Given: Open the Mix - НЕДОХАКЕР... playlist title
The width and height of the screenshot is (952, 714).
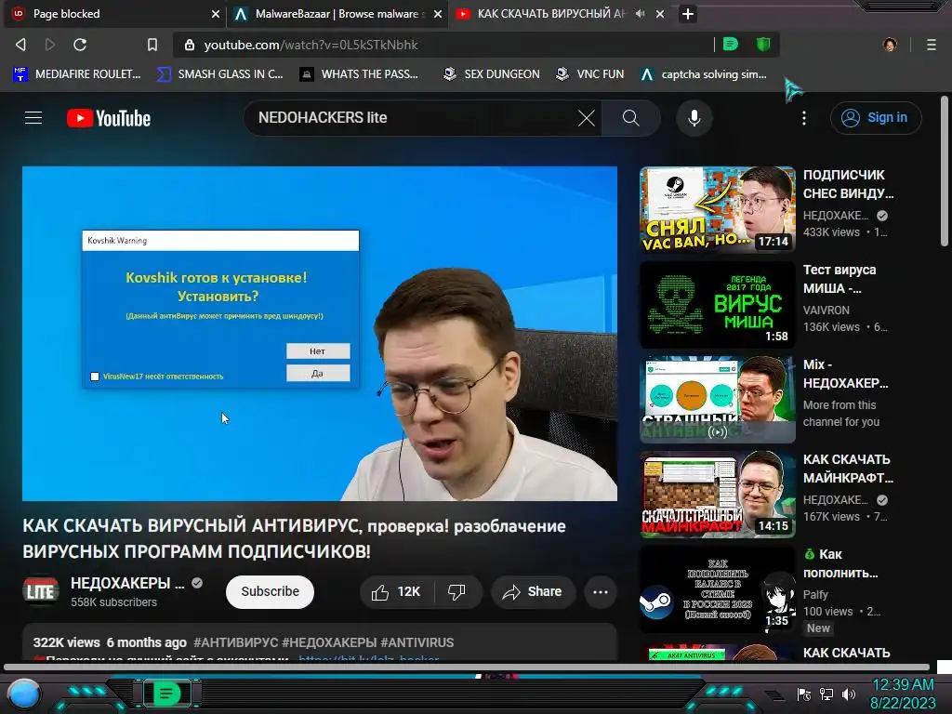Looking at the screenshot, I should tap(846, 374).
